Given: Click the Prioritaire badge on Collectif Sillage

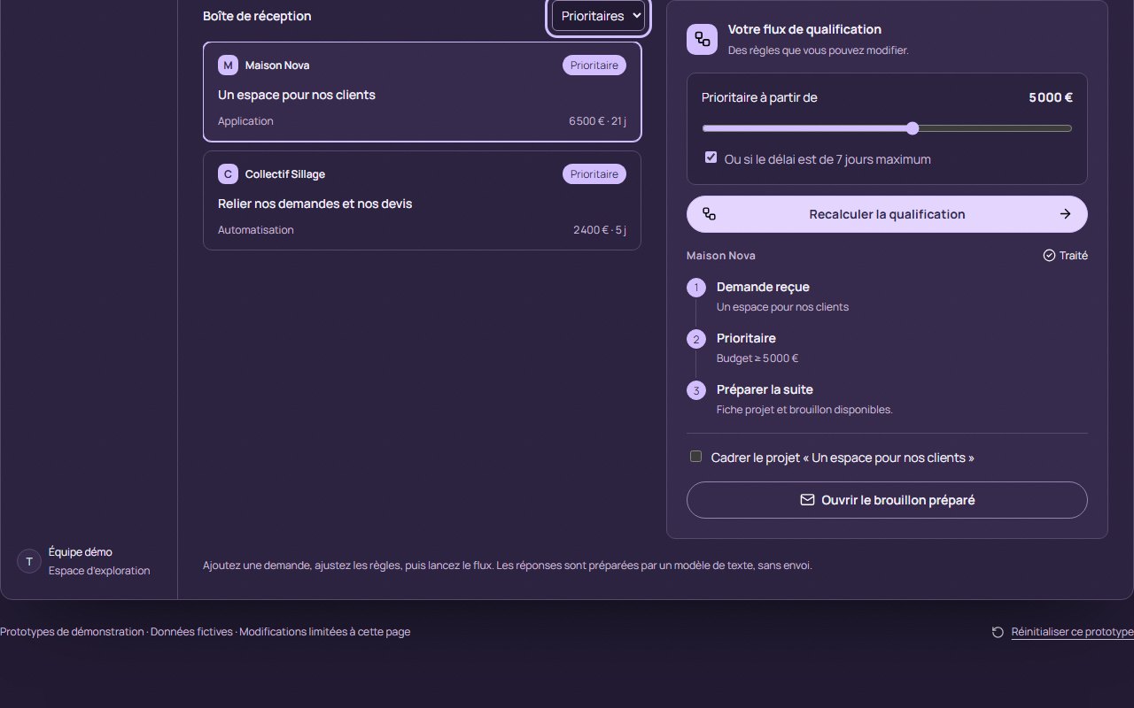Looking at the screenshot, I should (x=594, y=174).
